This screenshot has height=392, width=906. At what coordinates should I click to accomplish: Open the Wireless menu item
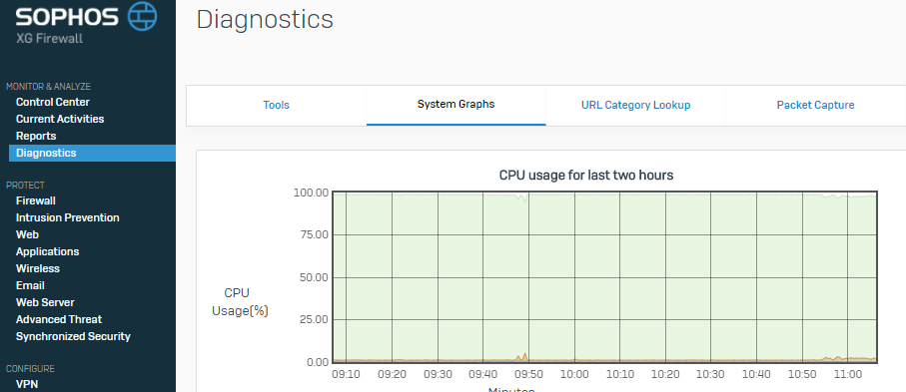click(38, 268)
